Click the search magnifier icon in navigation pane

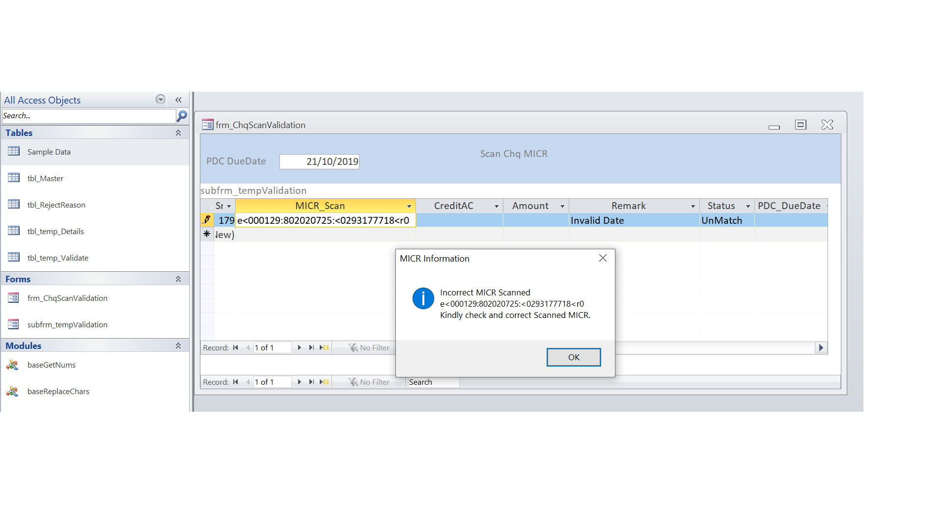coord(182,116)
